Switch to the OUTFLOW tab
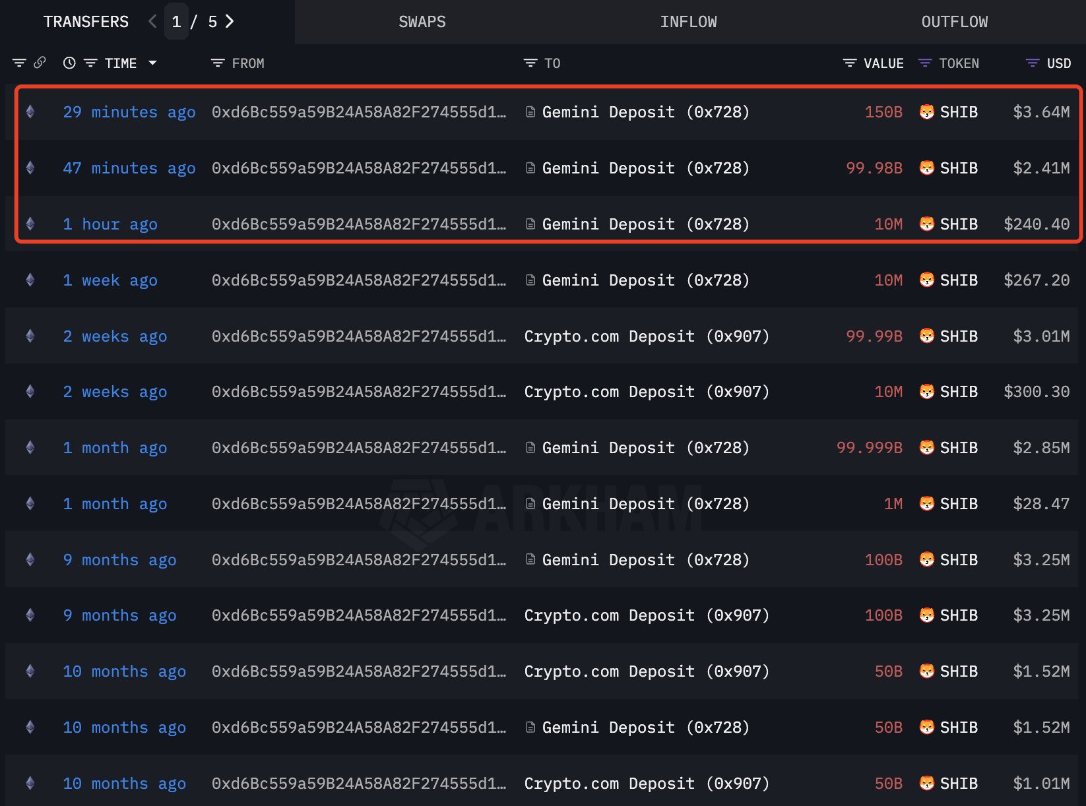 coord(954,22)
